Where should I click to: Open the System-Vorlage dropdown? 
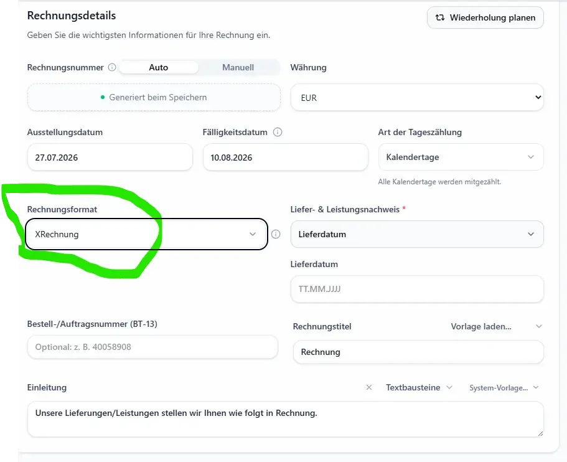(504, 388)
